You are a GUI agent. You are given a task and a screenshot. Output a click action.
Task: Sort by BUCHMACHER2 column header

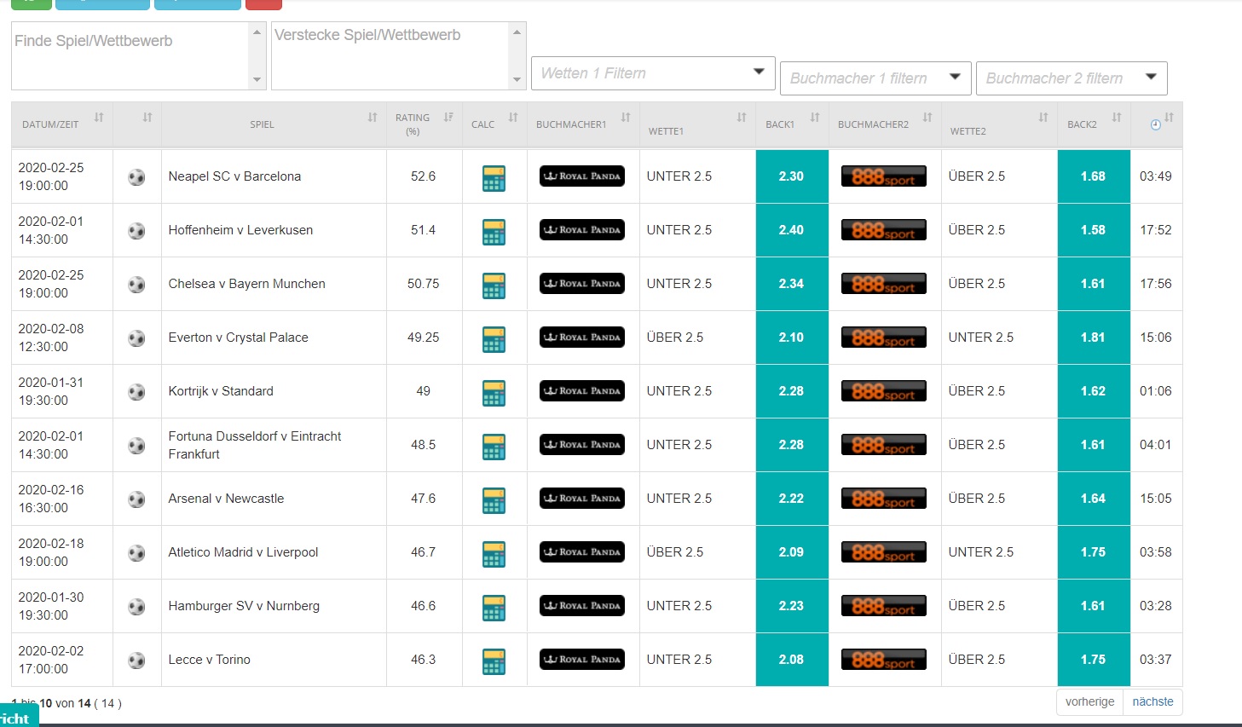(x=885, y=124)
